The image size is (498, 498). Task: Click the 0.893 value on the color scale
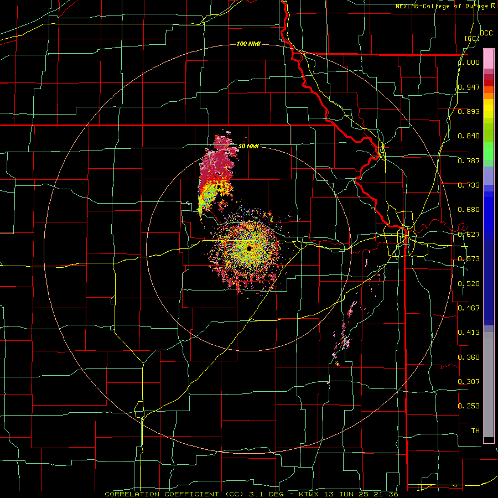coord(469,111)
